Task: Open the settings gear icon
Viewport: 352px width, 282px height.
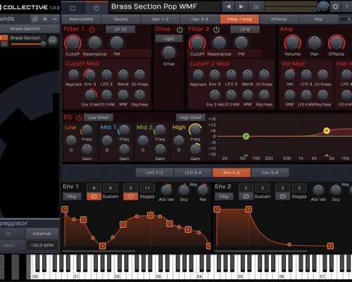Action: [335, 7]
